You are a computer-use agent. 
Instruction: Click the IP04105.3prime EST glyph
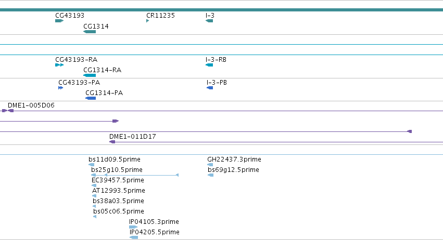pyautogui.click(x=133, y=227)
